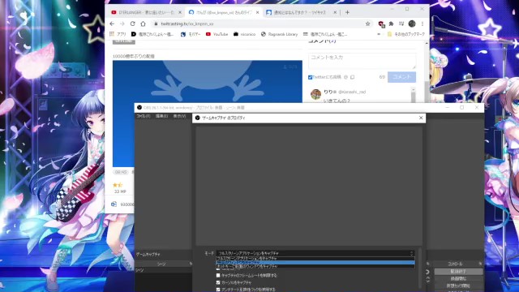Click the stop streaming button in Controls
Image resolution: width=519 pixels, height=292 pixels.
tap(458, 271)
